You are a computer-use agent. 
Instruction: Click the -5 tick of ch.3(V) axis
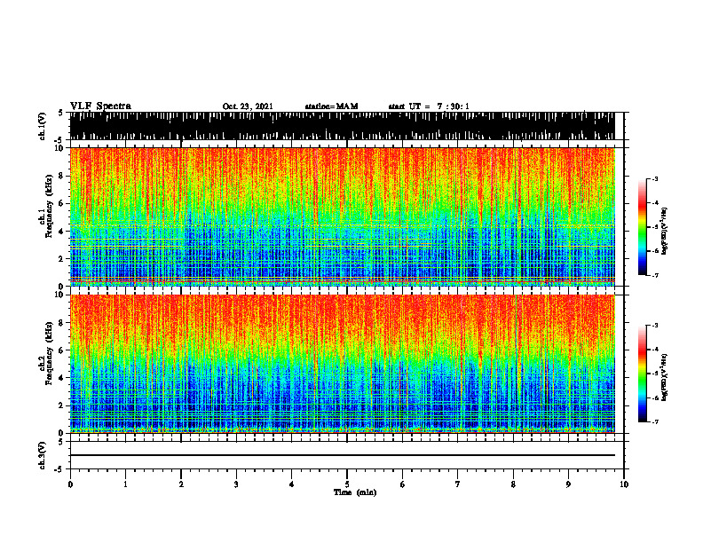tap(59, 469)
